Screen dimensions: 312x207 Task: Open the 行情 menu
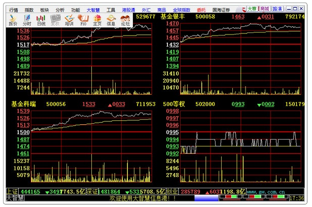tap(14, 10)
